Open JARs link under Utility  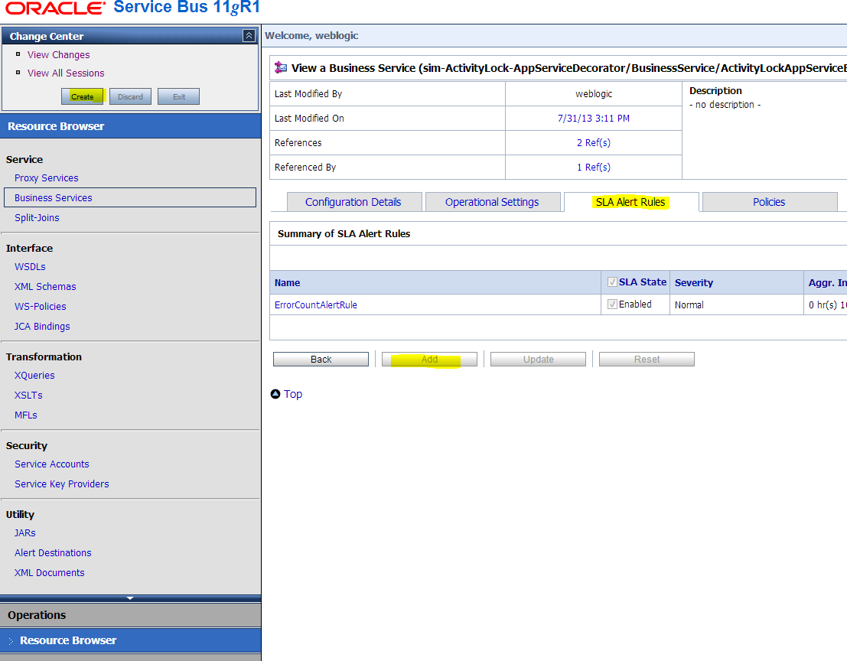click(x=24, y=533)
